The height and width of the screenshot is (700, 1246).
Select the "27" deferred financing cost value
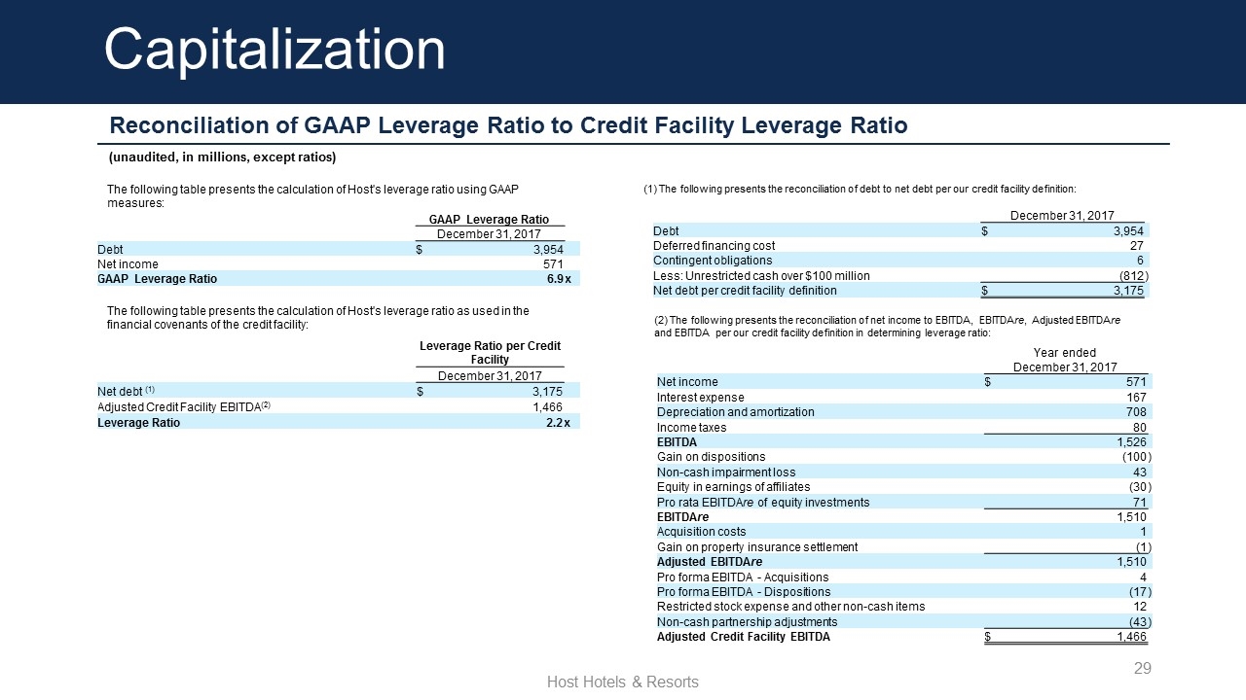point(1136,245)
